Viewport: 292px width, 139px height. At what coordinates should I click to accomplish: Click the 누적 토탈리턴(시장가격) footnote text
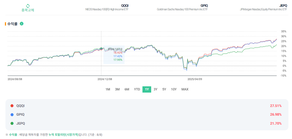coord(64,135)
